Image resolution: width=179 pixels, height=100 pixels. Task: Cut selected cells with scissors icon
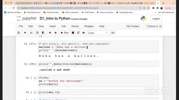(32, 33)
